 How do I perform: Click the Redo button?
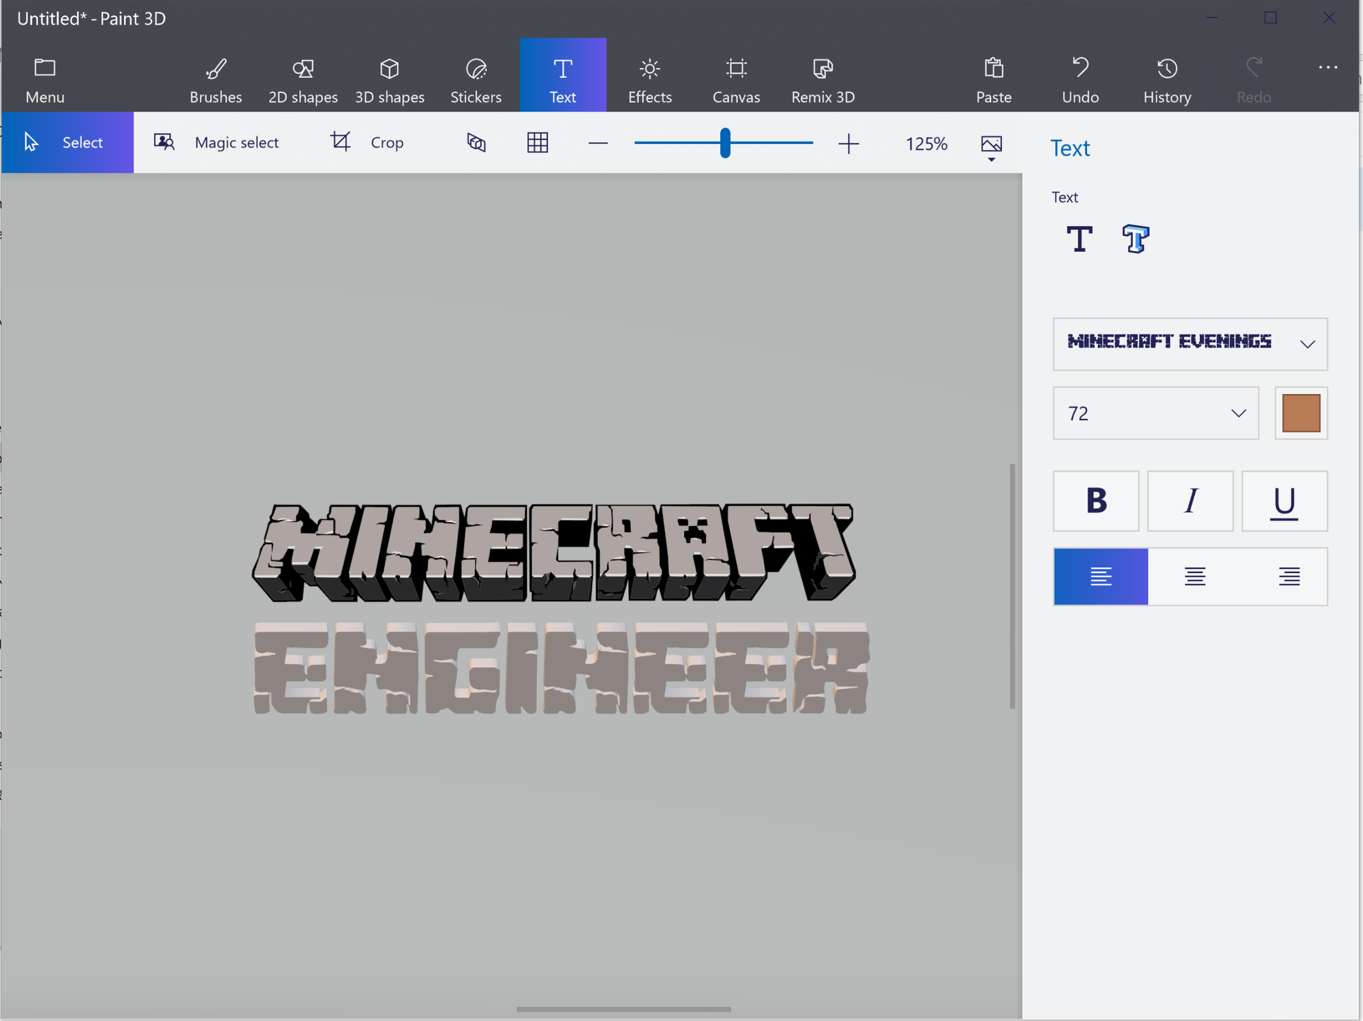(x=1253, y=80)
